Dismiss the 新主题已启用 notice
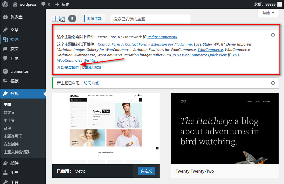This screenshot has width=284, height=184. [x=273, y=83]
